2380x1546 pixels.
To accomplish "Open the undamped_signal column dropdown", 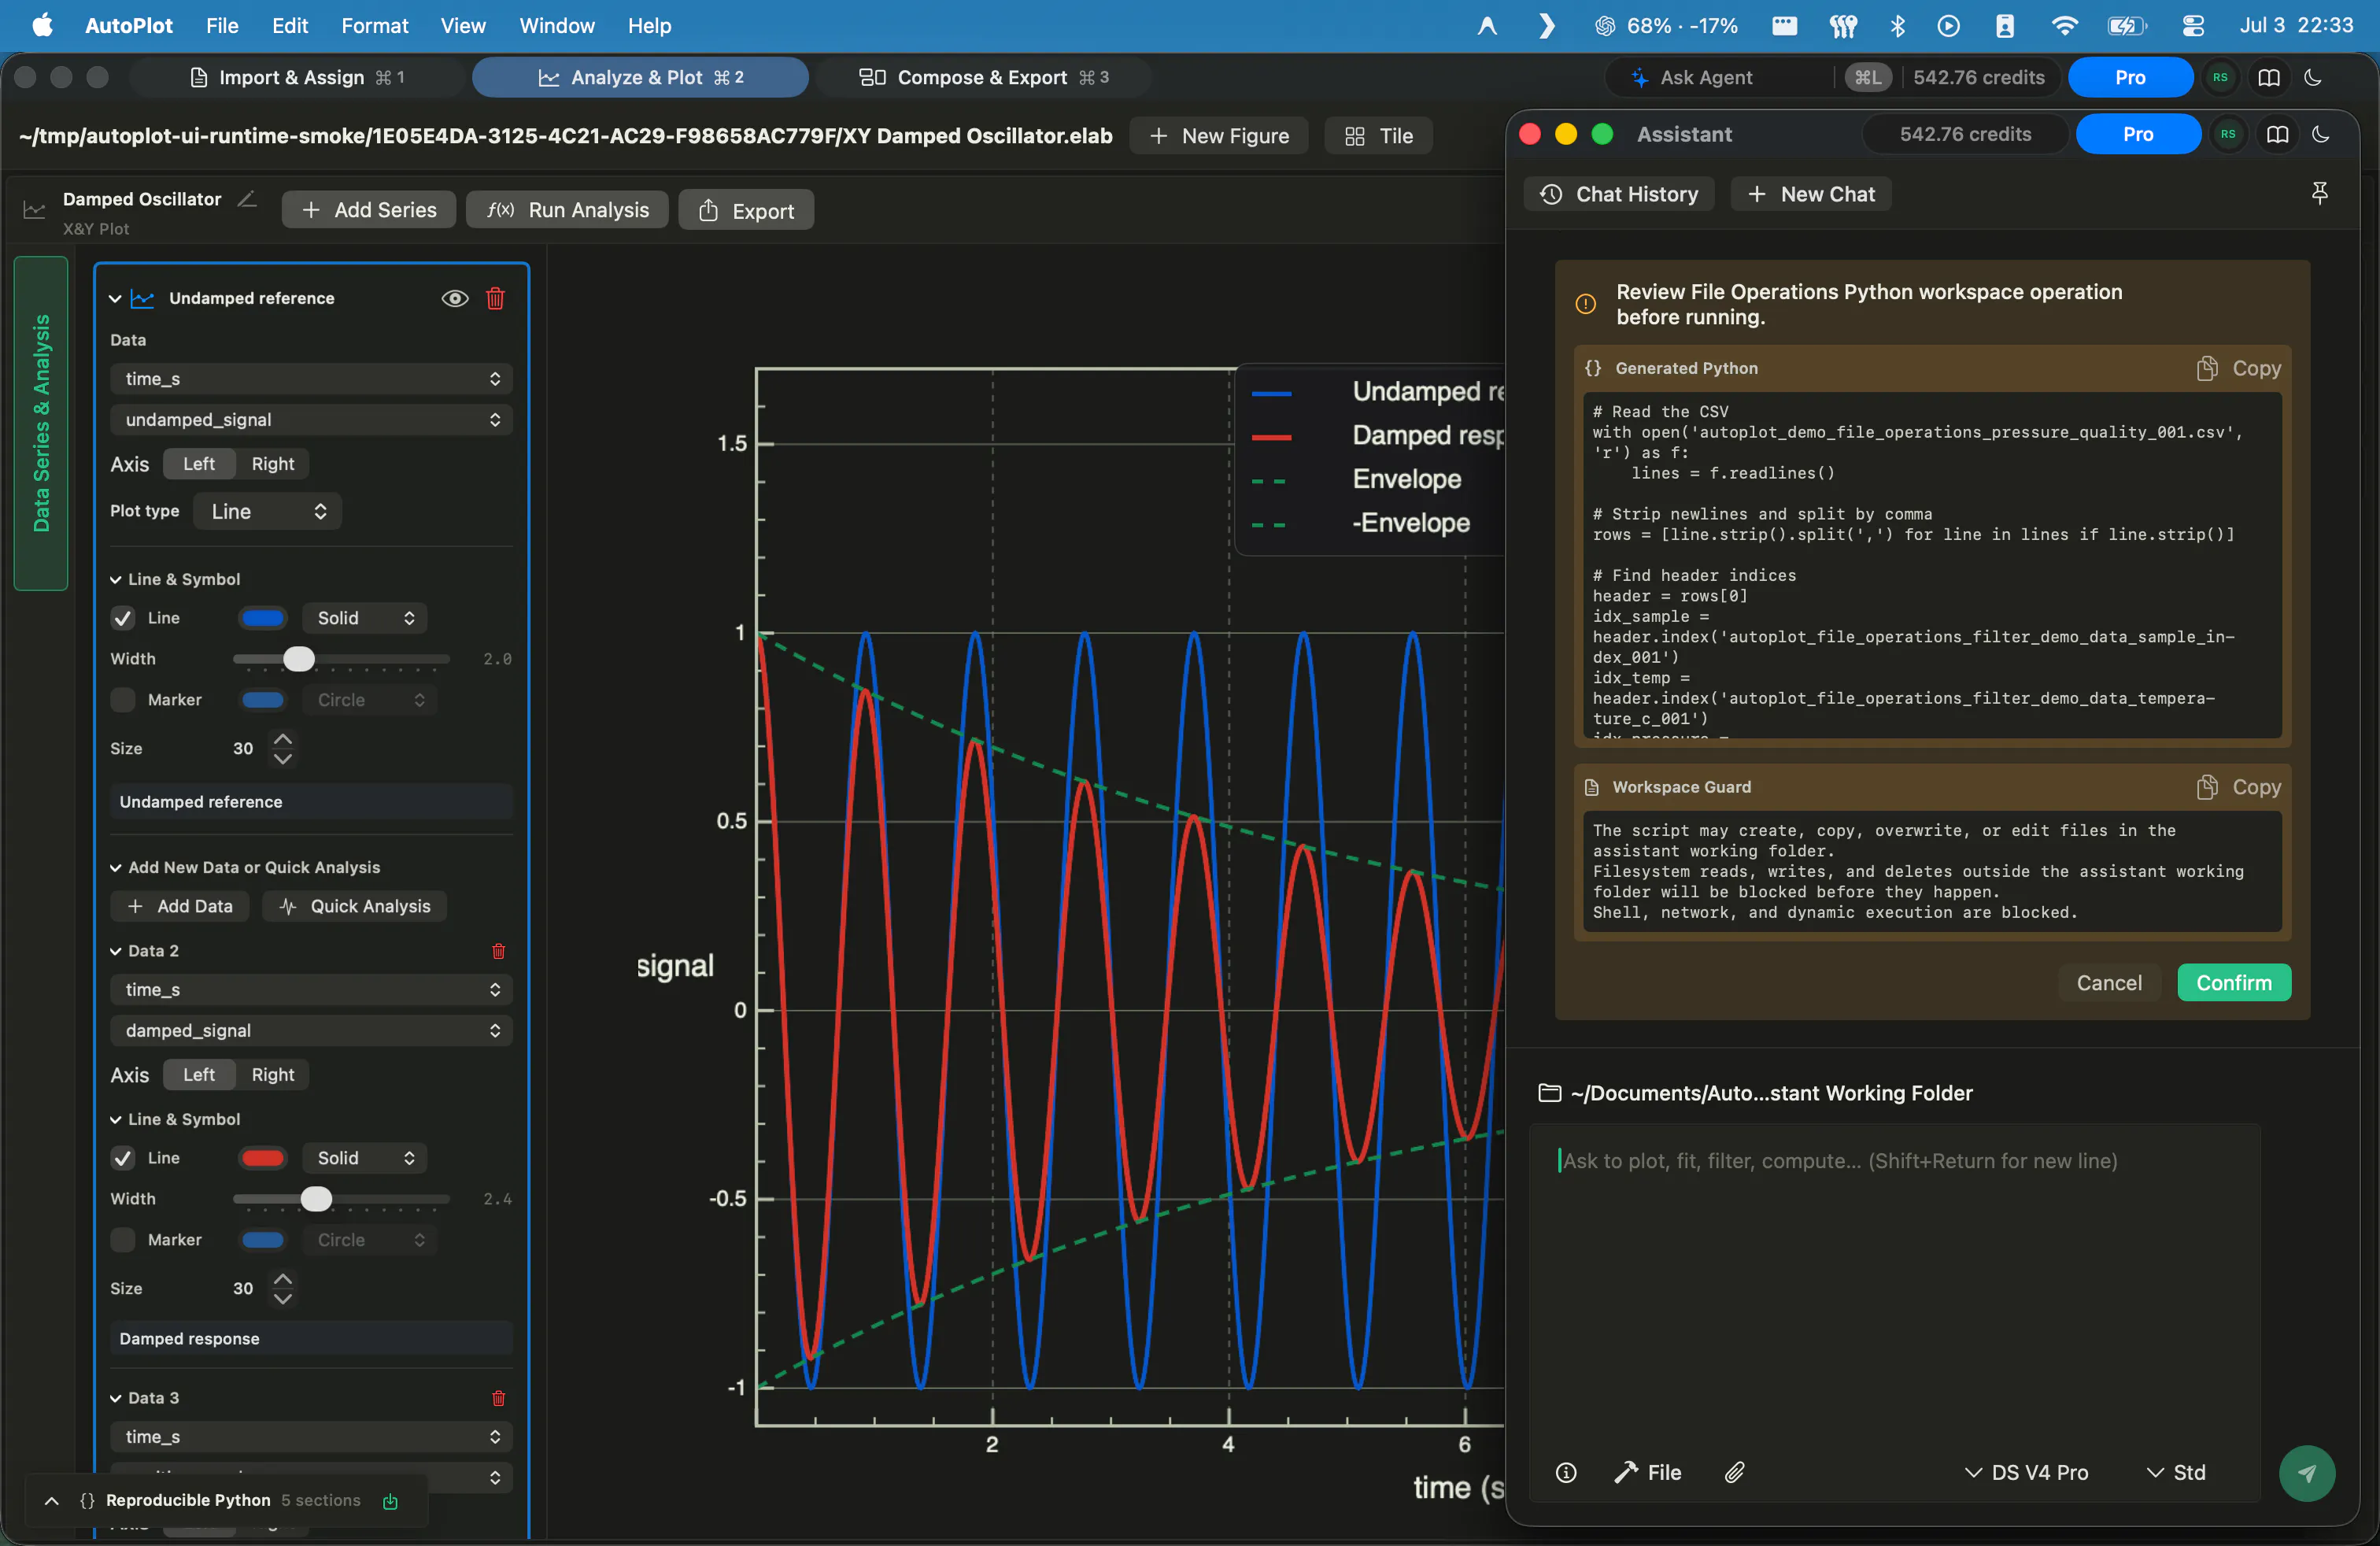I will (312, 419).
